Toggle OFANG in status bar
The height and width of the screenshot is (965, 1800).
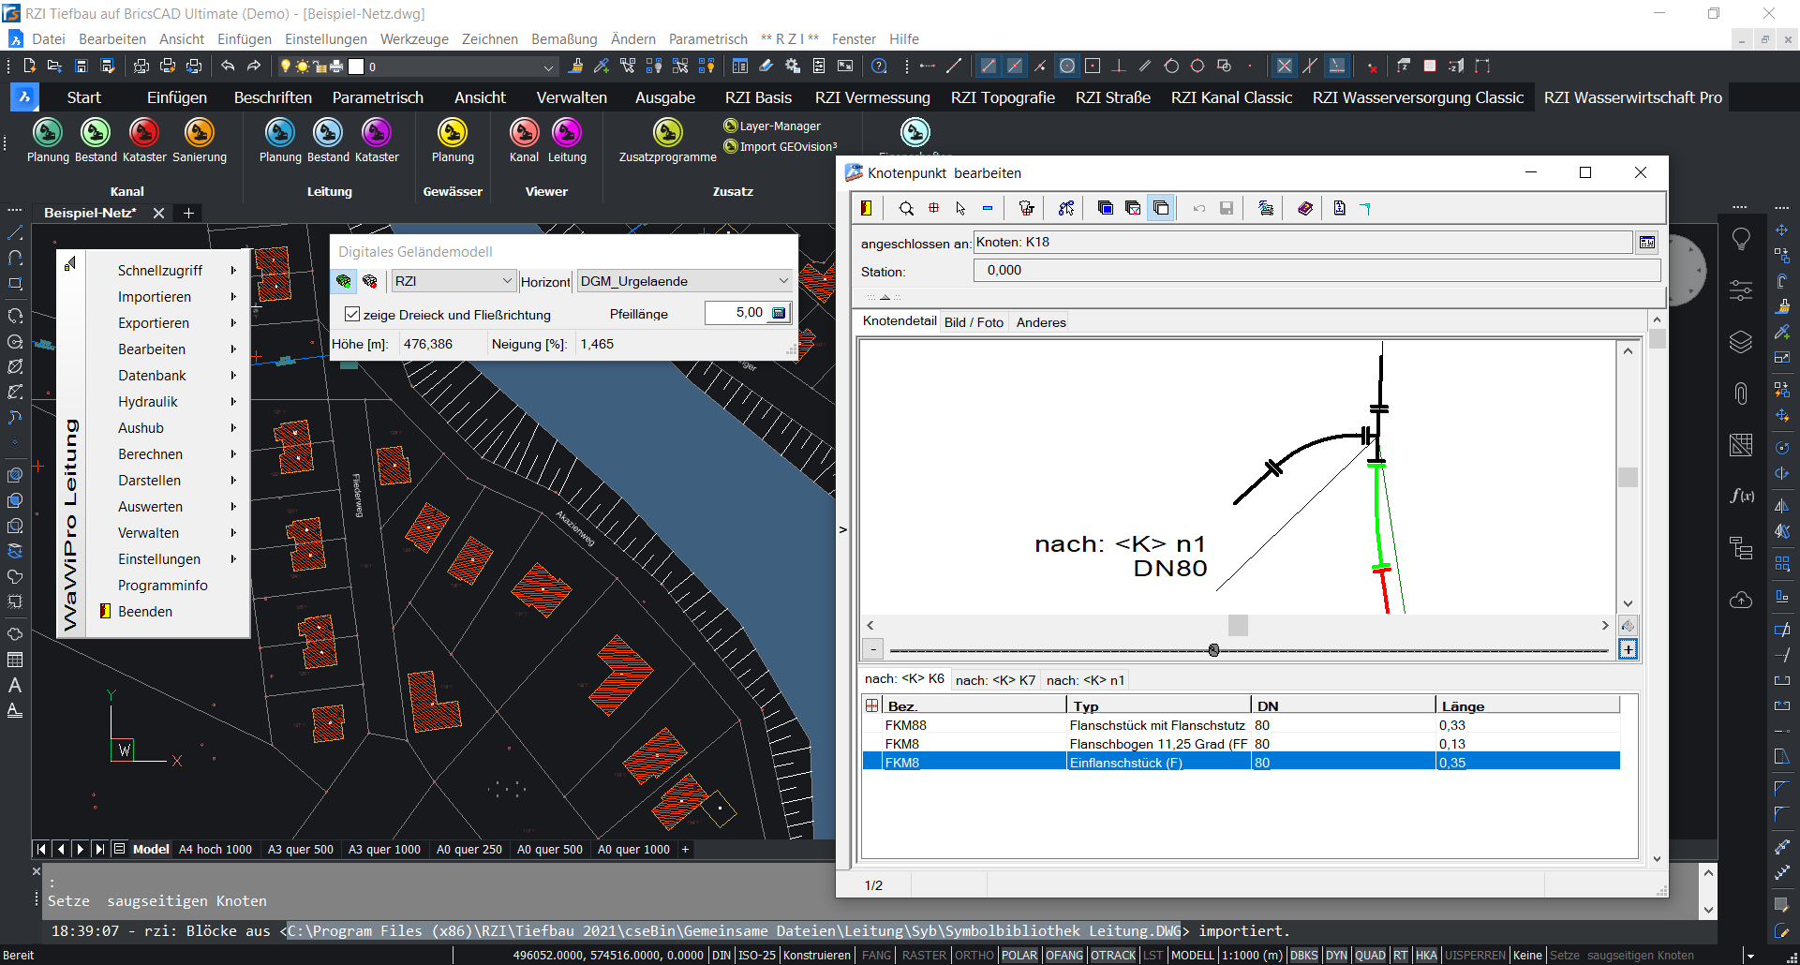pos(1064,955)
